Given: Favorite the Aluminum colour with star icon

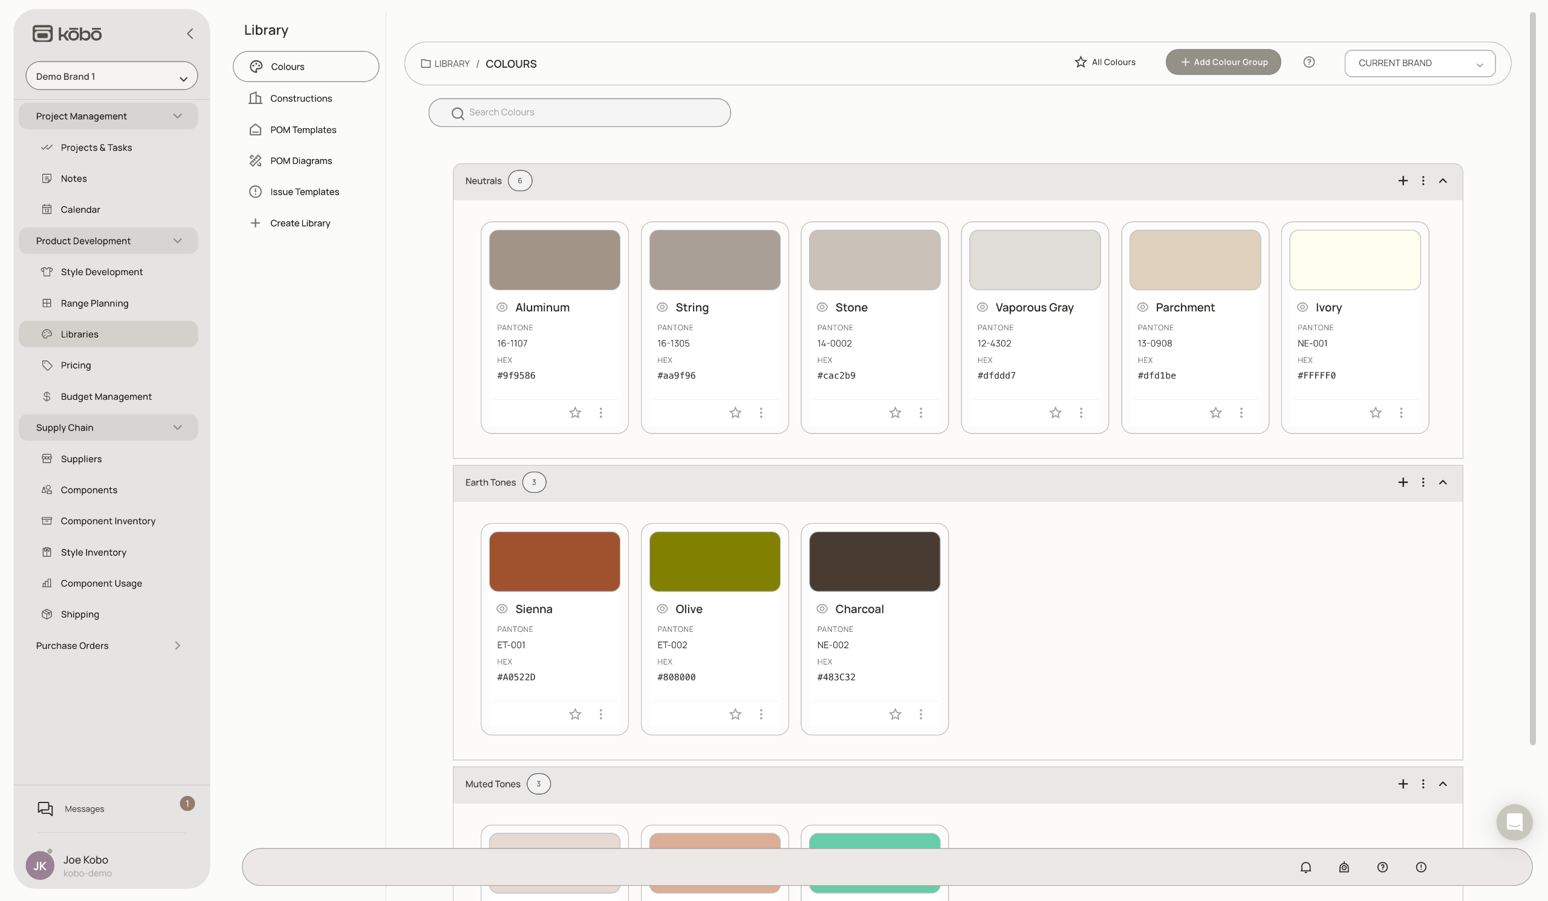Looking at the screenshot, I should pyautogui.click(x=574, y=413).
